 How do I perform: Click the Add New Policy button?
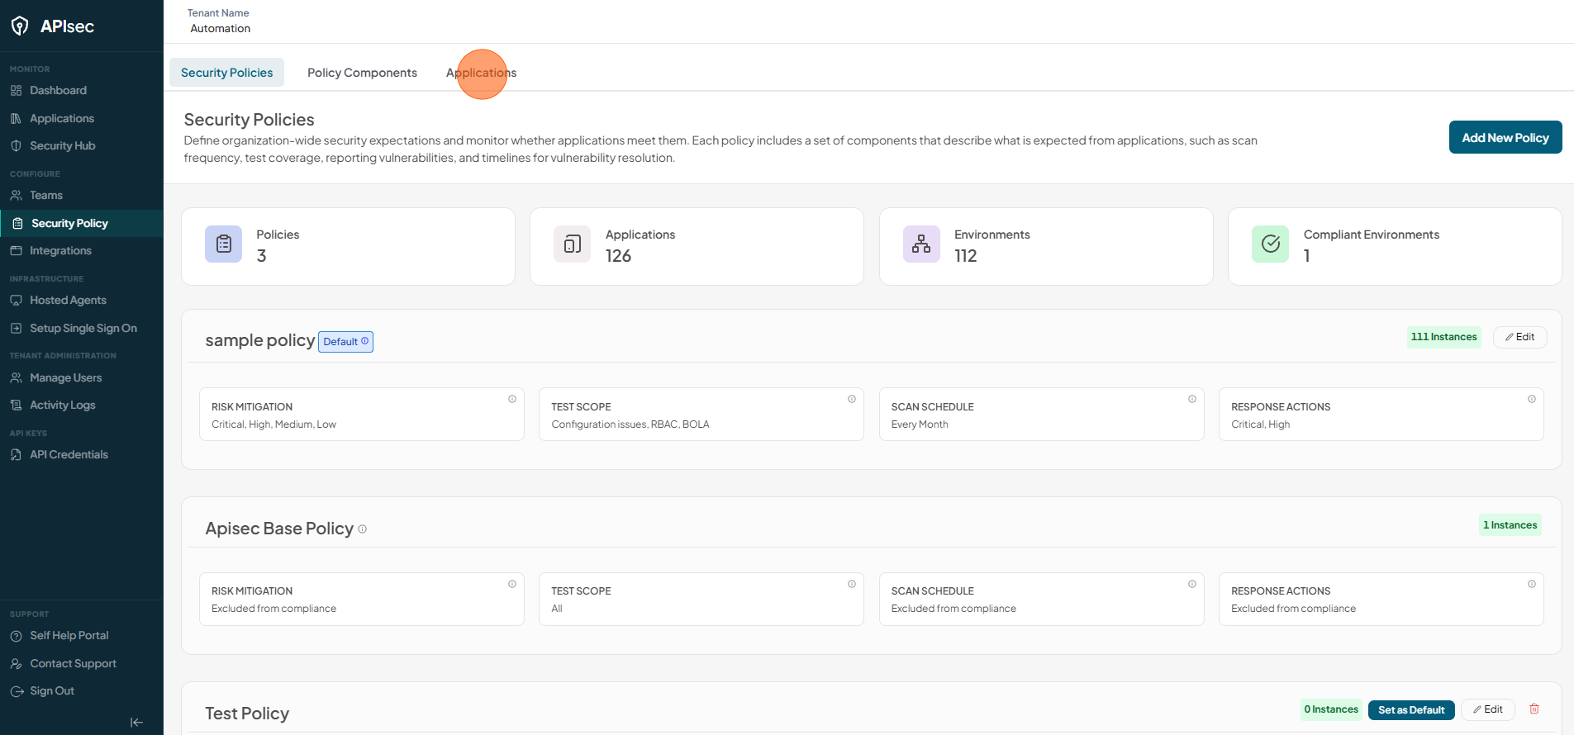(x=1505, y=137)
